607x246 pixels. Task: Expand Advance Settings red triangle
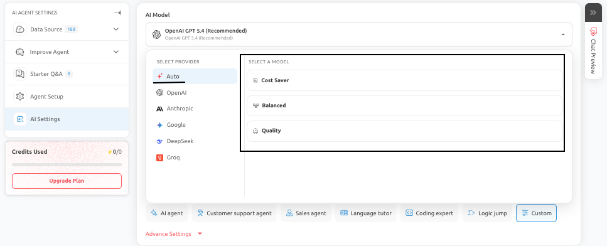(200, 234)
